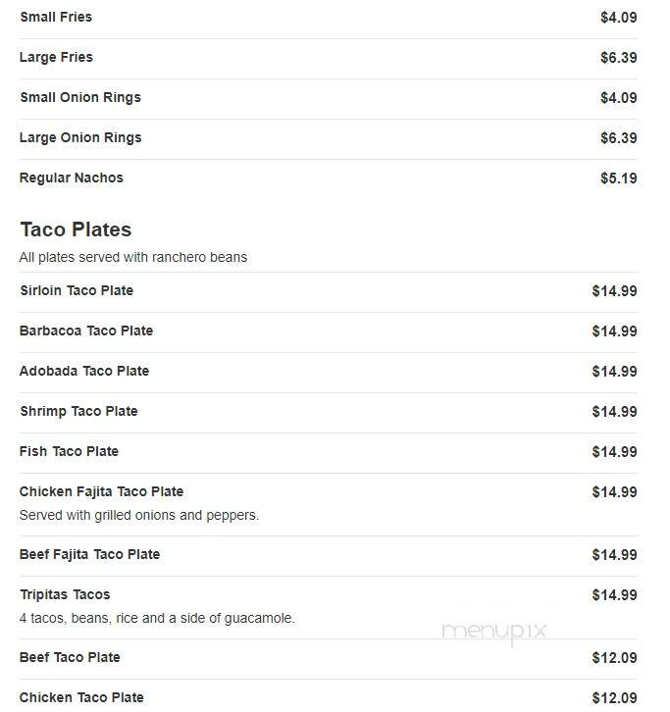Click the $5.19 Regular Nachos price
The width and height of the screenshot is (670, 712).
coord(618,178)
